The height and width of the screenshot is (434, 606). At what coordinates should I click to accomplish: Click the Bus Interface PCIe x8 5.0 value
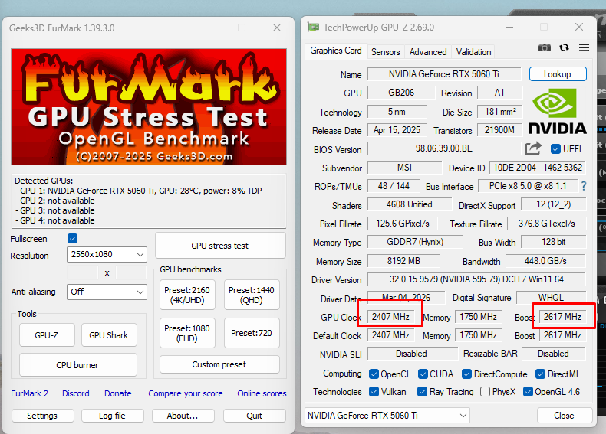coord(528,186)
